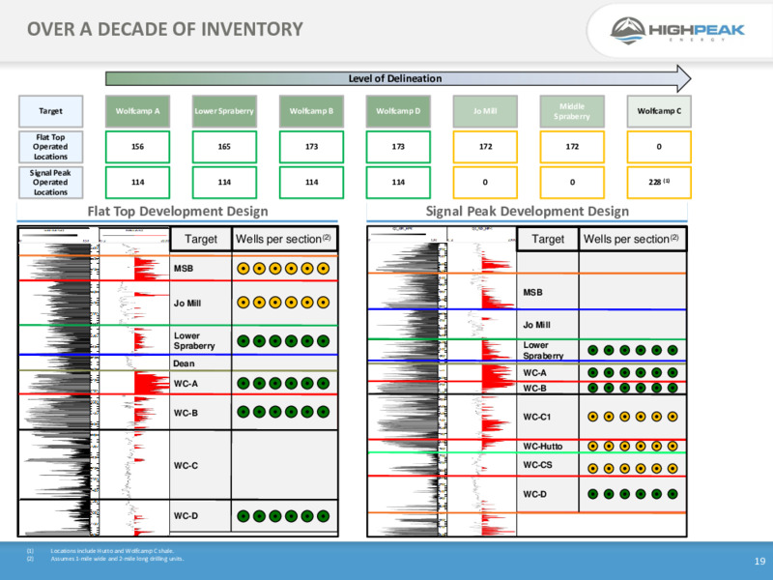Click the HighPeak Energy logo
The image size is (773, 580).
coord(677,31)
